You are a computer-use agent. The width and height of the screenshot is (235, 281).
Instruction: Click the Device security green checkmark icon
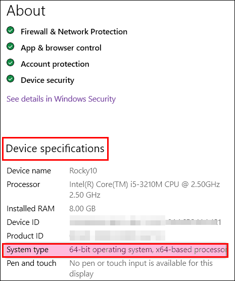point(11,79)
